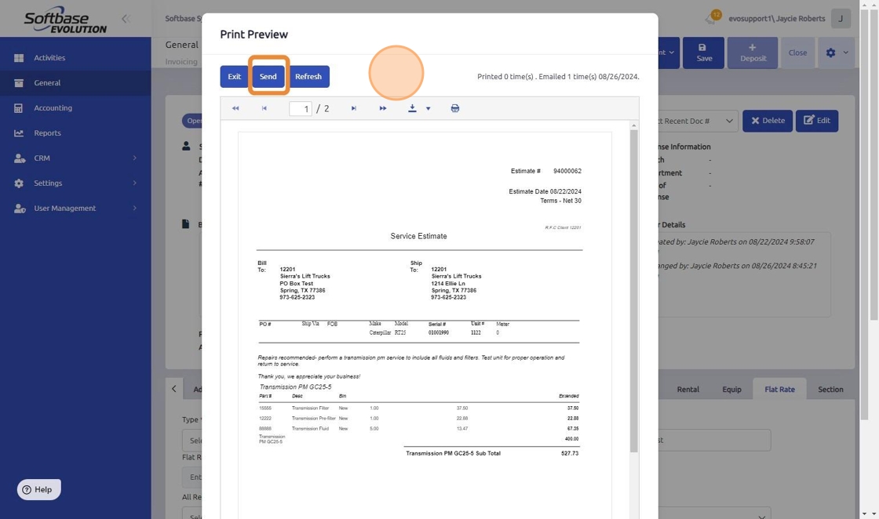Open the export format dropdown arrow
The image size is (879, 519).
(429, 109)
